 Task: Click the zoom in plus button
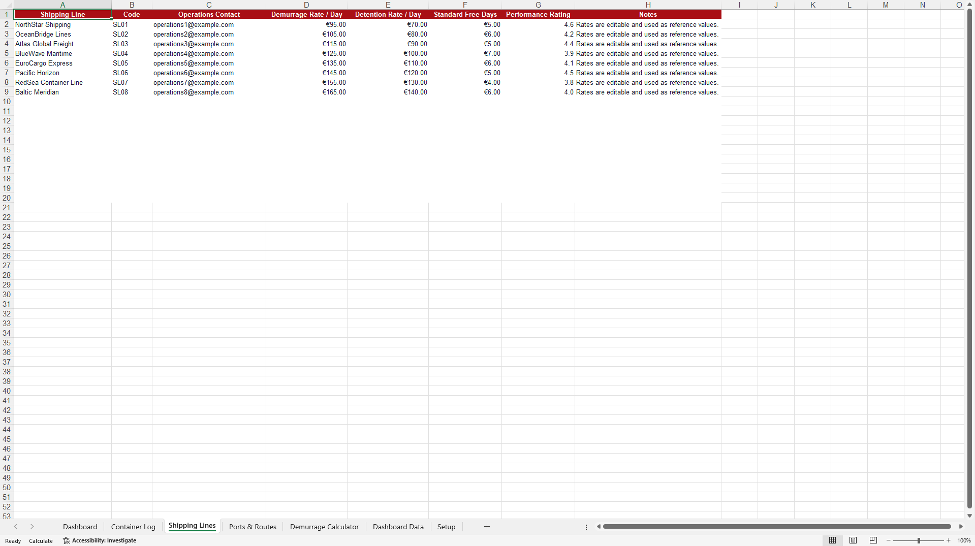[948, 540]
